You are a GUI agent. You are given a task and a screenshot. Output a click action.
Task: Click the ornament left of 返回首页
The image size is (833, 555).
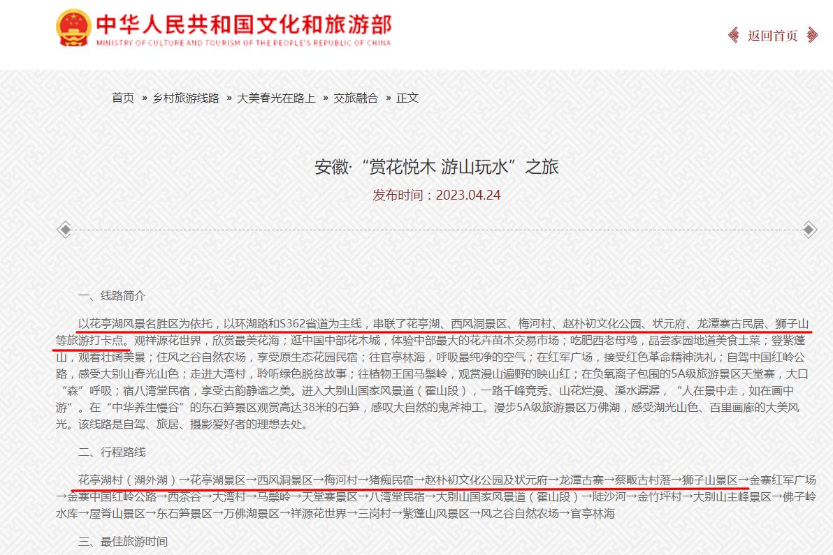point(734,36)
